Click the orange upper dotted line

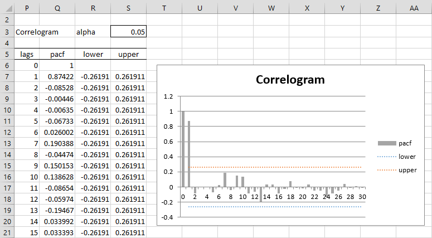coord(275,167)
